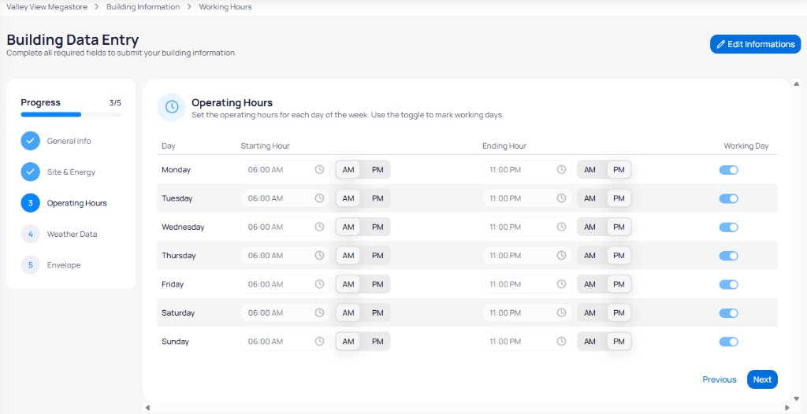Click clock icon in Tuesday ending hour

tap(561, 198)
